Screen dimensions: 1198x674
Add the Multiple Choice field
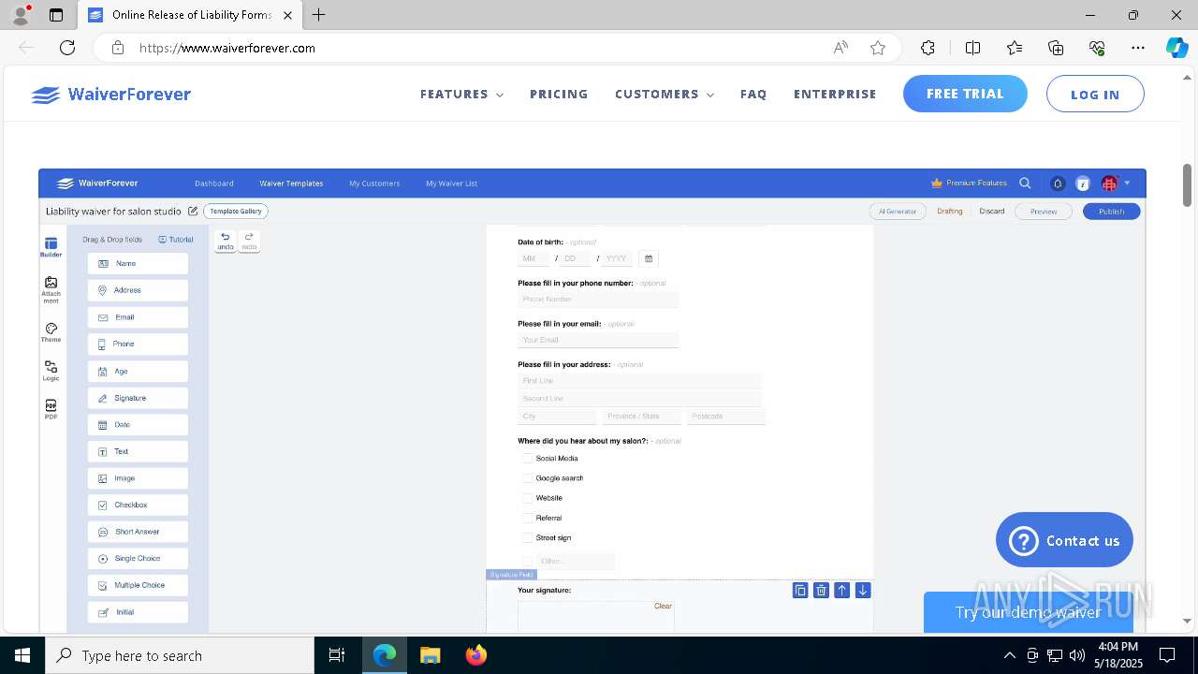coord(138,585)
